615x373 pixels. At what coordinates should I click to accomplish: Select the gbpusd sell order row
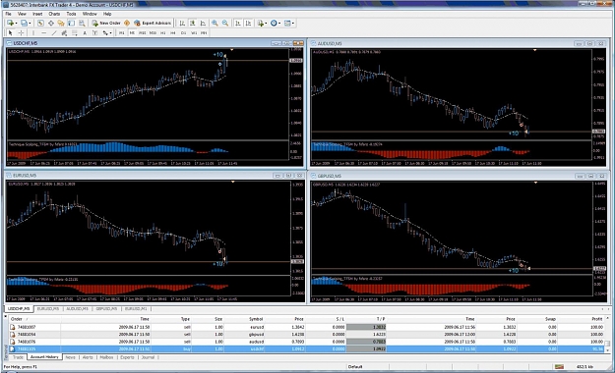307,335
